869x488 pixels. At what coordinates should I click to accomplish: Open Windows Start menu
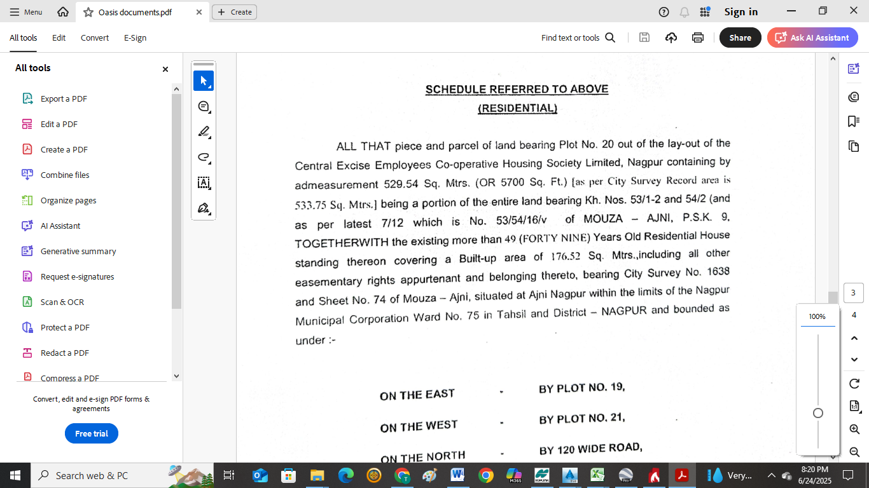pyautogui.click(x=15, y=475)
